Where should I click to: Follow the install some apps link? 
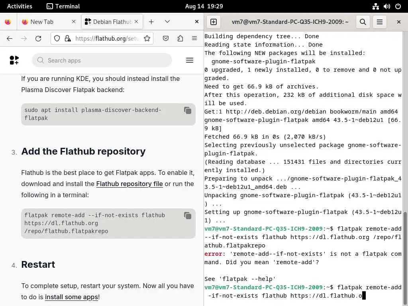[72, 297]
